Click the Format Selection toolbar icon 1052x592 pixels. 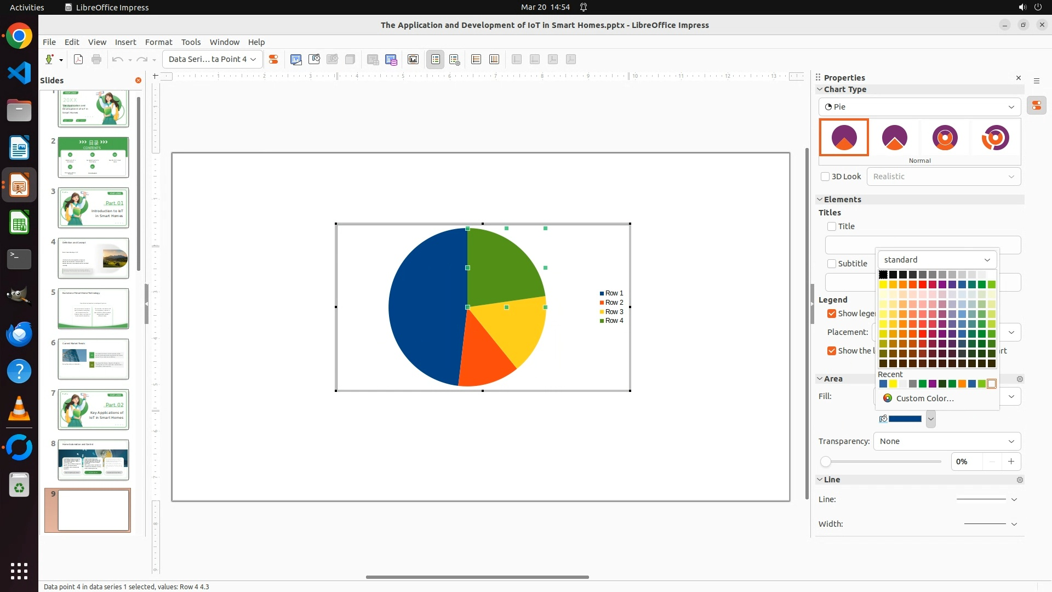click(273, 59)
